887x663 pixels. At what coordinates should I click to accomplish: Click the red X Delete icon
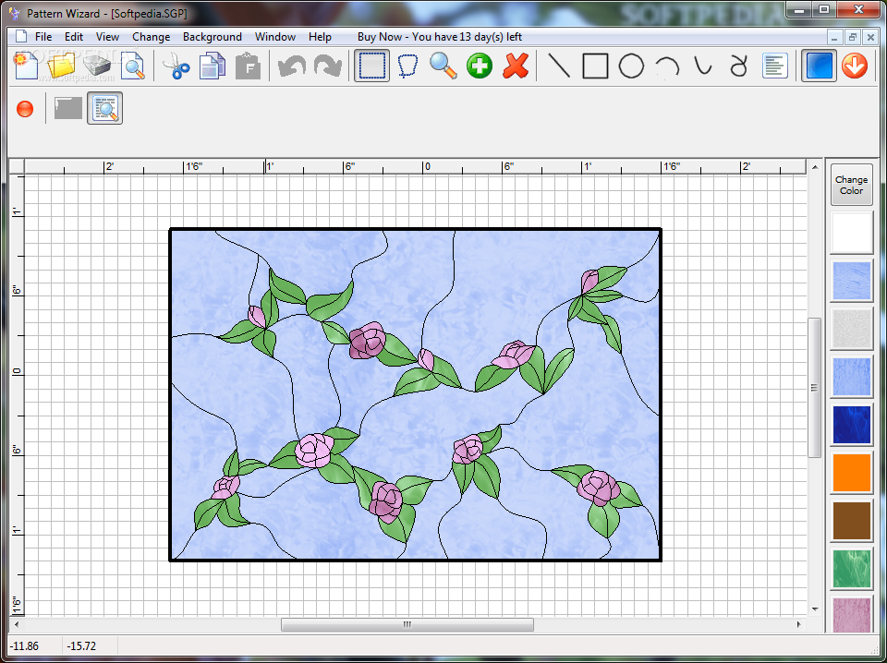pos(516,66)
